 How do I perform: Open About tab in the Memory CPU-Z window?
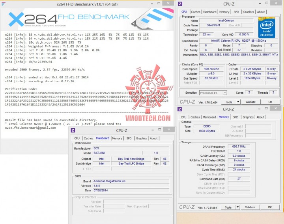point(260,117)
